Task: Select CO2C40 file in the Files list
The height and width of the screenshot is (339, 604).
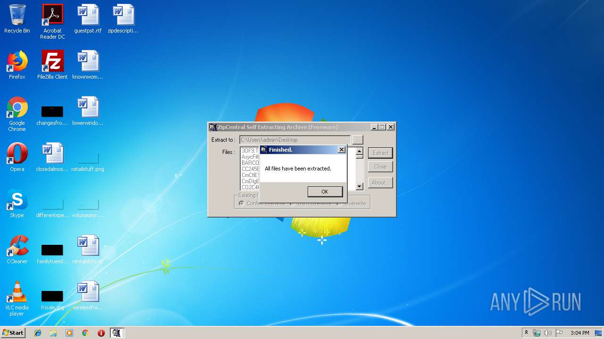Action: [x=250, y=187]
